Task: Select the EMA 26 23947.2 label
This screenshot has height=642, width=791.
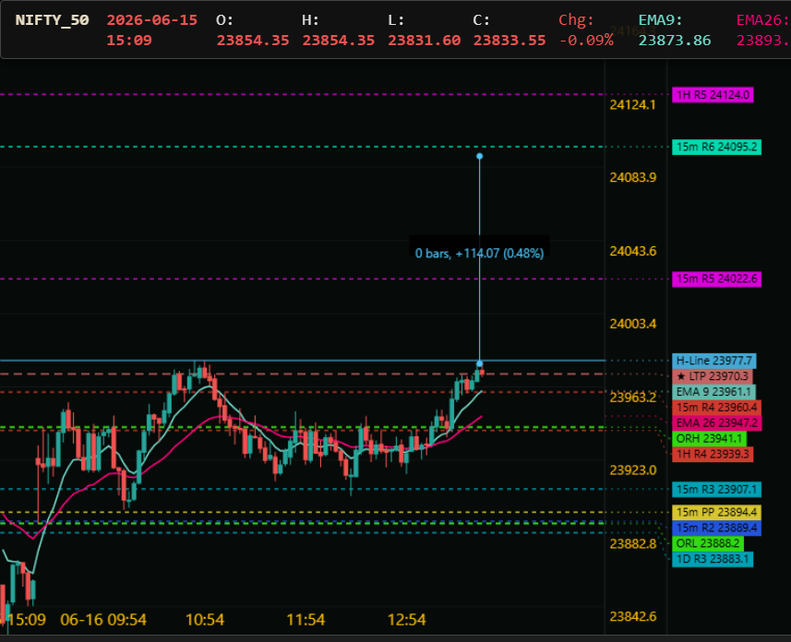Action: (717, 423)
